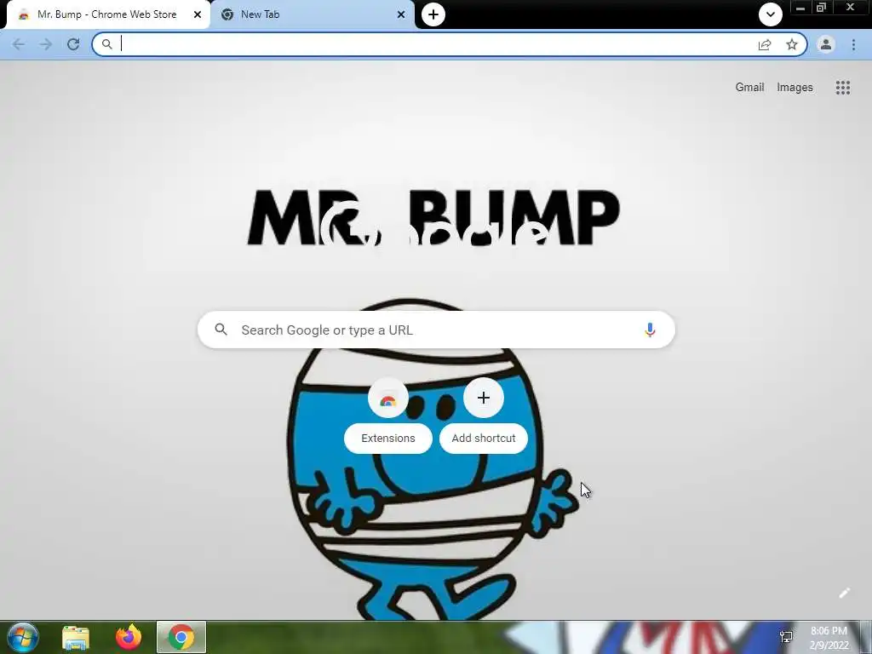872x654 pixels.
Task: Open Windows Explorer from taskbar
Action: [76, 637]
